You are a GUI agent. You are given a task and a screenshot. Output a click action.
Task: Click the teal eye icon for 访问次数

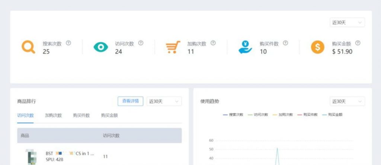100,47
